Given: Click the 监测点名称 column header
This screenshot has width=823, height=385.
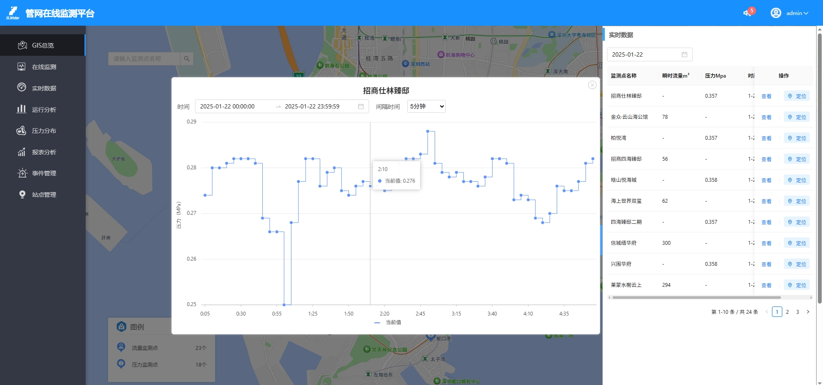Looking at the screenshot, I should tap(624, 76).
